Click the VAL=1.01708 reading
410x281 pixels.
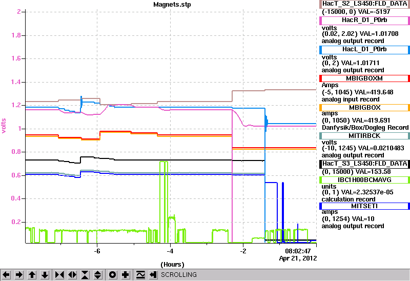tap(379, 34)
